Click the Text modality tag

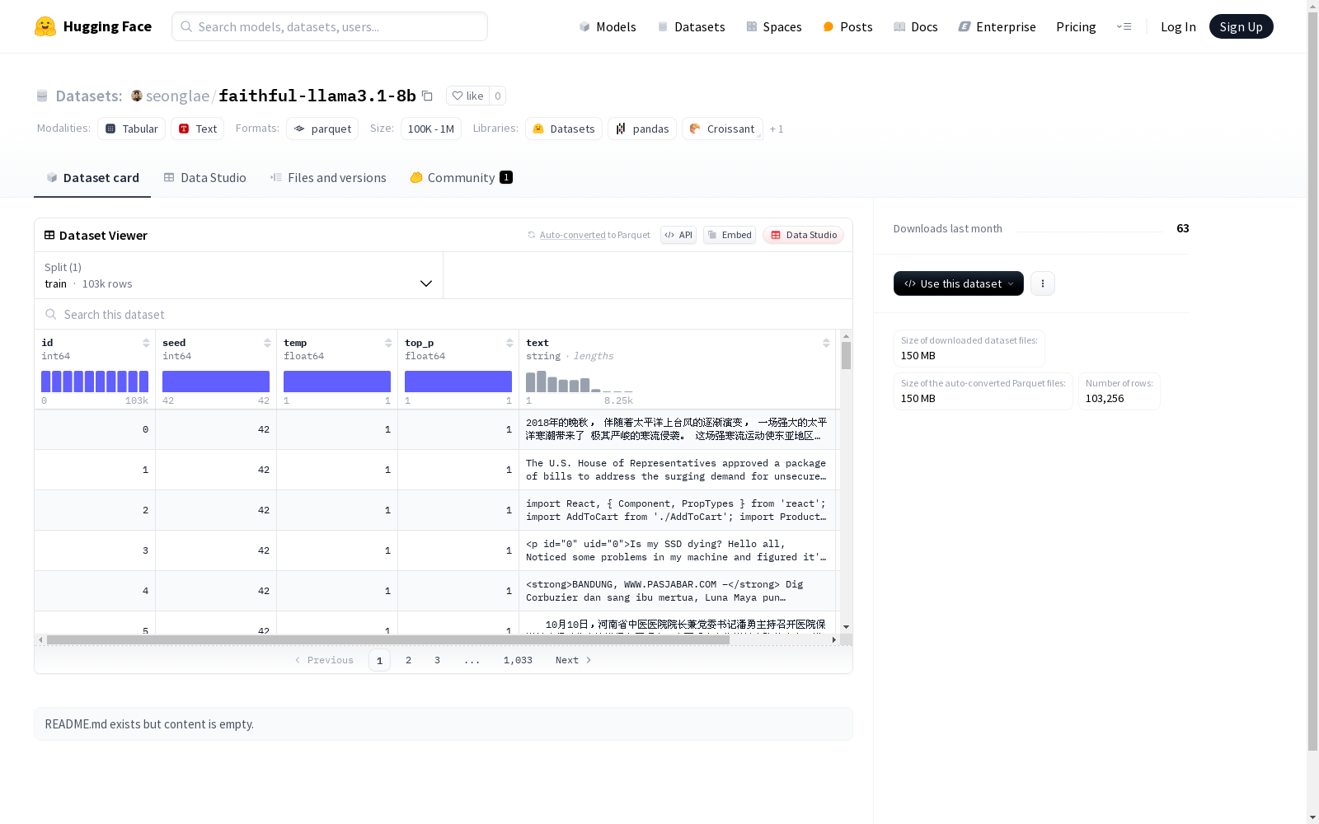pyautogui.click(x=198, y=129)
